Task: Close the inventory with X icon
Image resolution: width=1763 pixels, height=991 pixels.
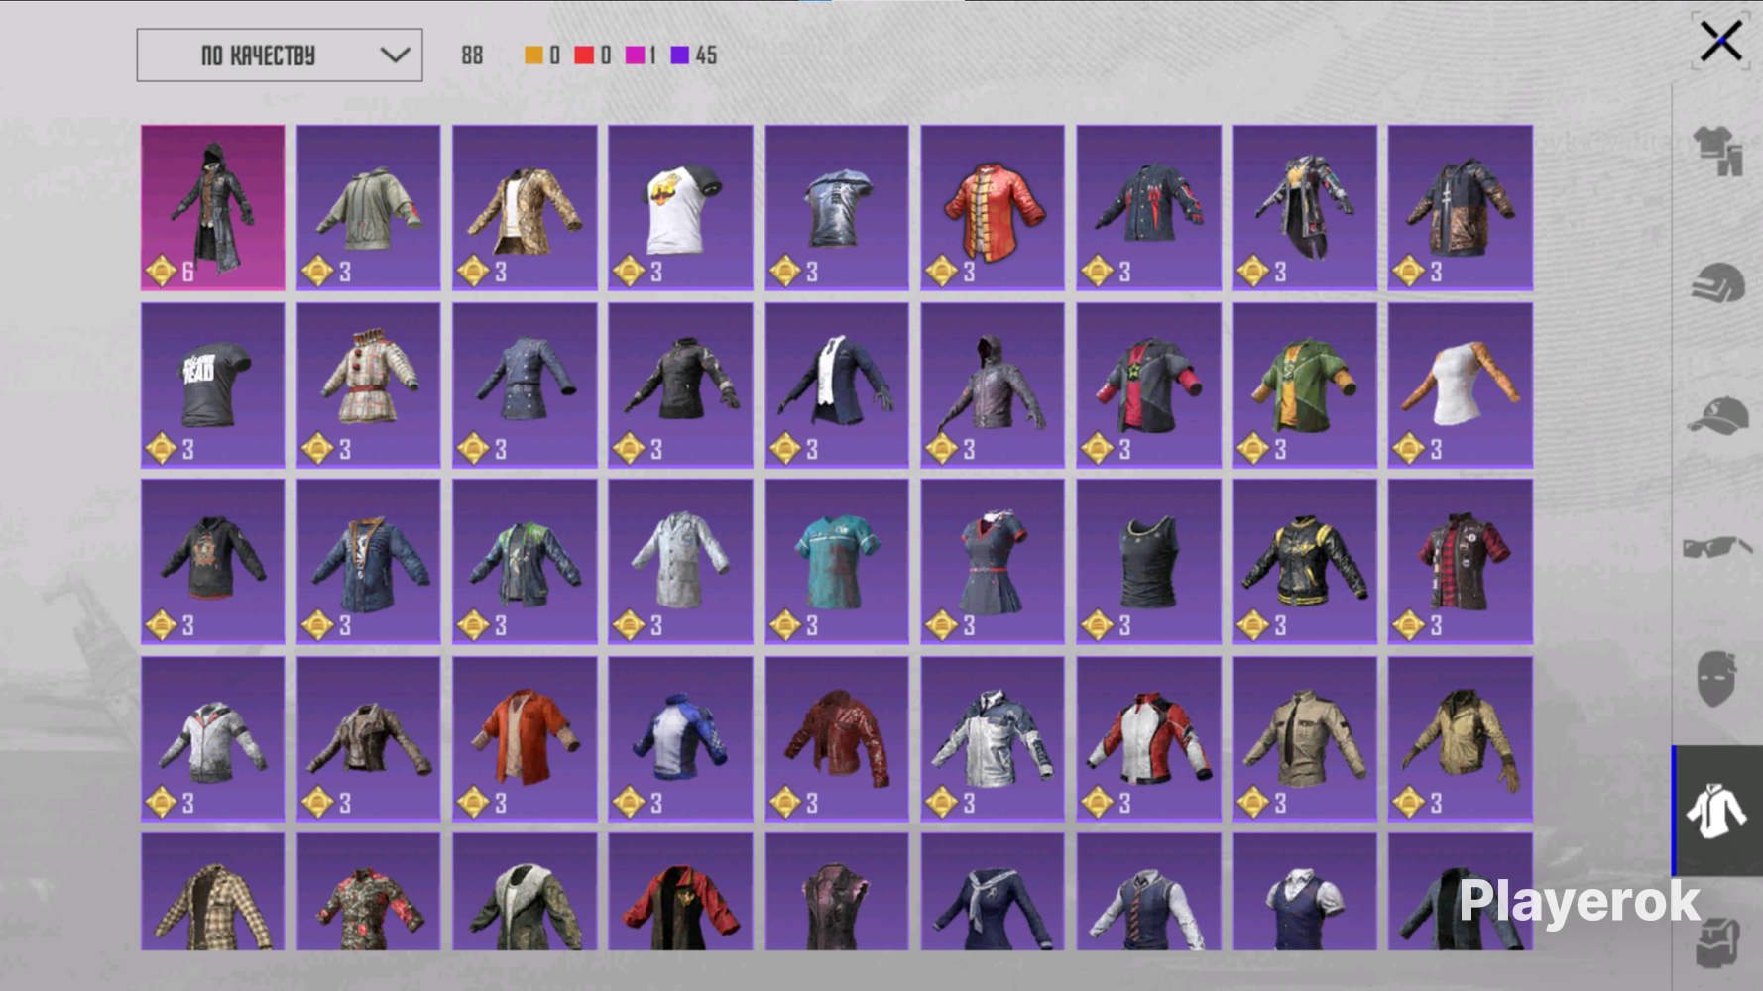Action: pyautogui.click(x=1720, y=42)
